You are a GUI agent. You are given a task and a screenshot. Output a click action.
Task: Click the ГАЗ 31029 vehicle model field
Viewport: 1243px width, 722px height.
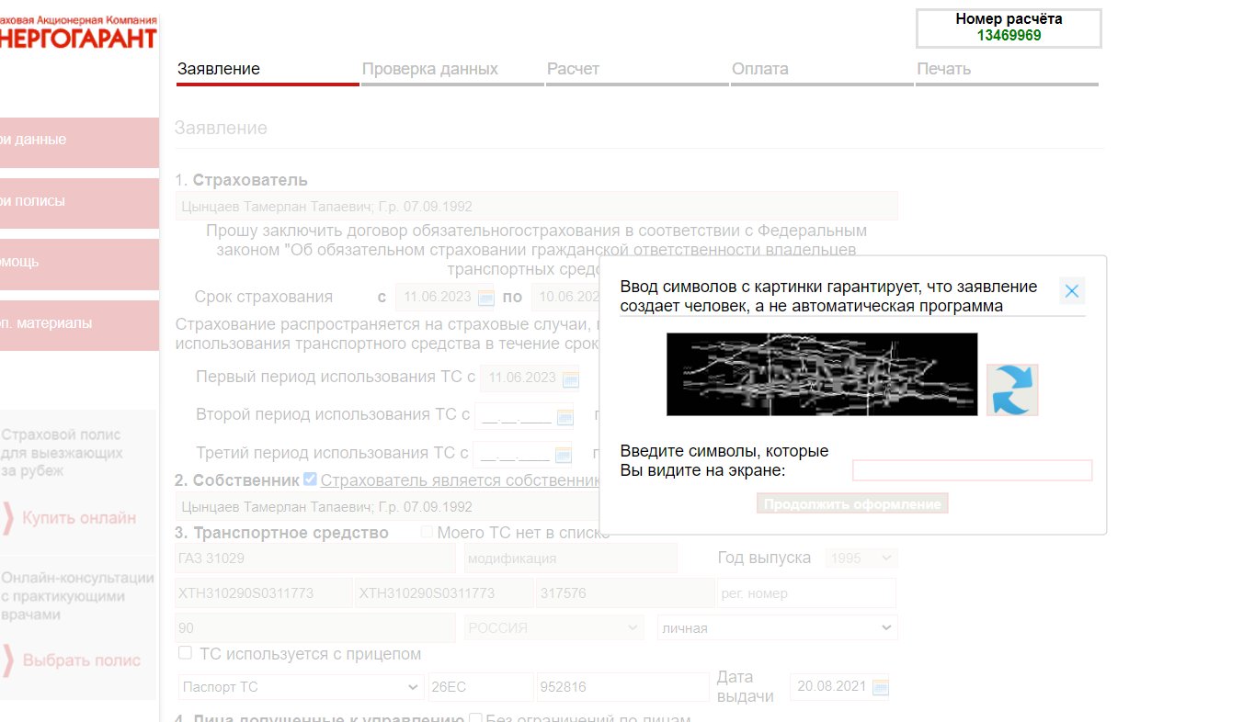tap(315, 558)
